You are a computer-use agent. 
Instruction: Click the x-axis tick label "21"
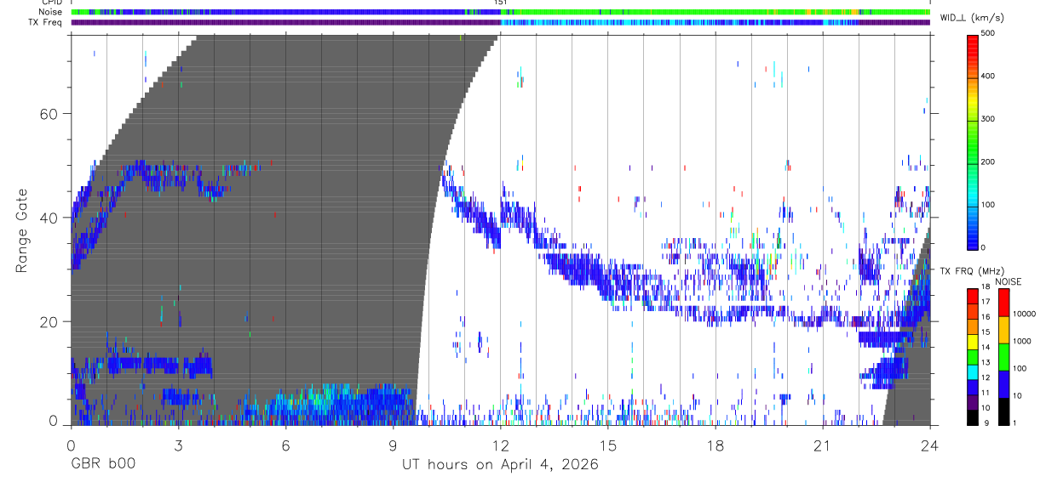click(823, 446)
